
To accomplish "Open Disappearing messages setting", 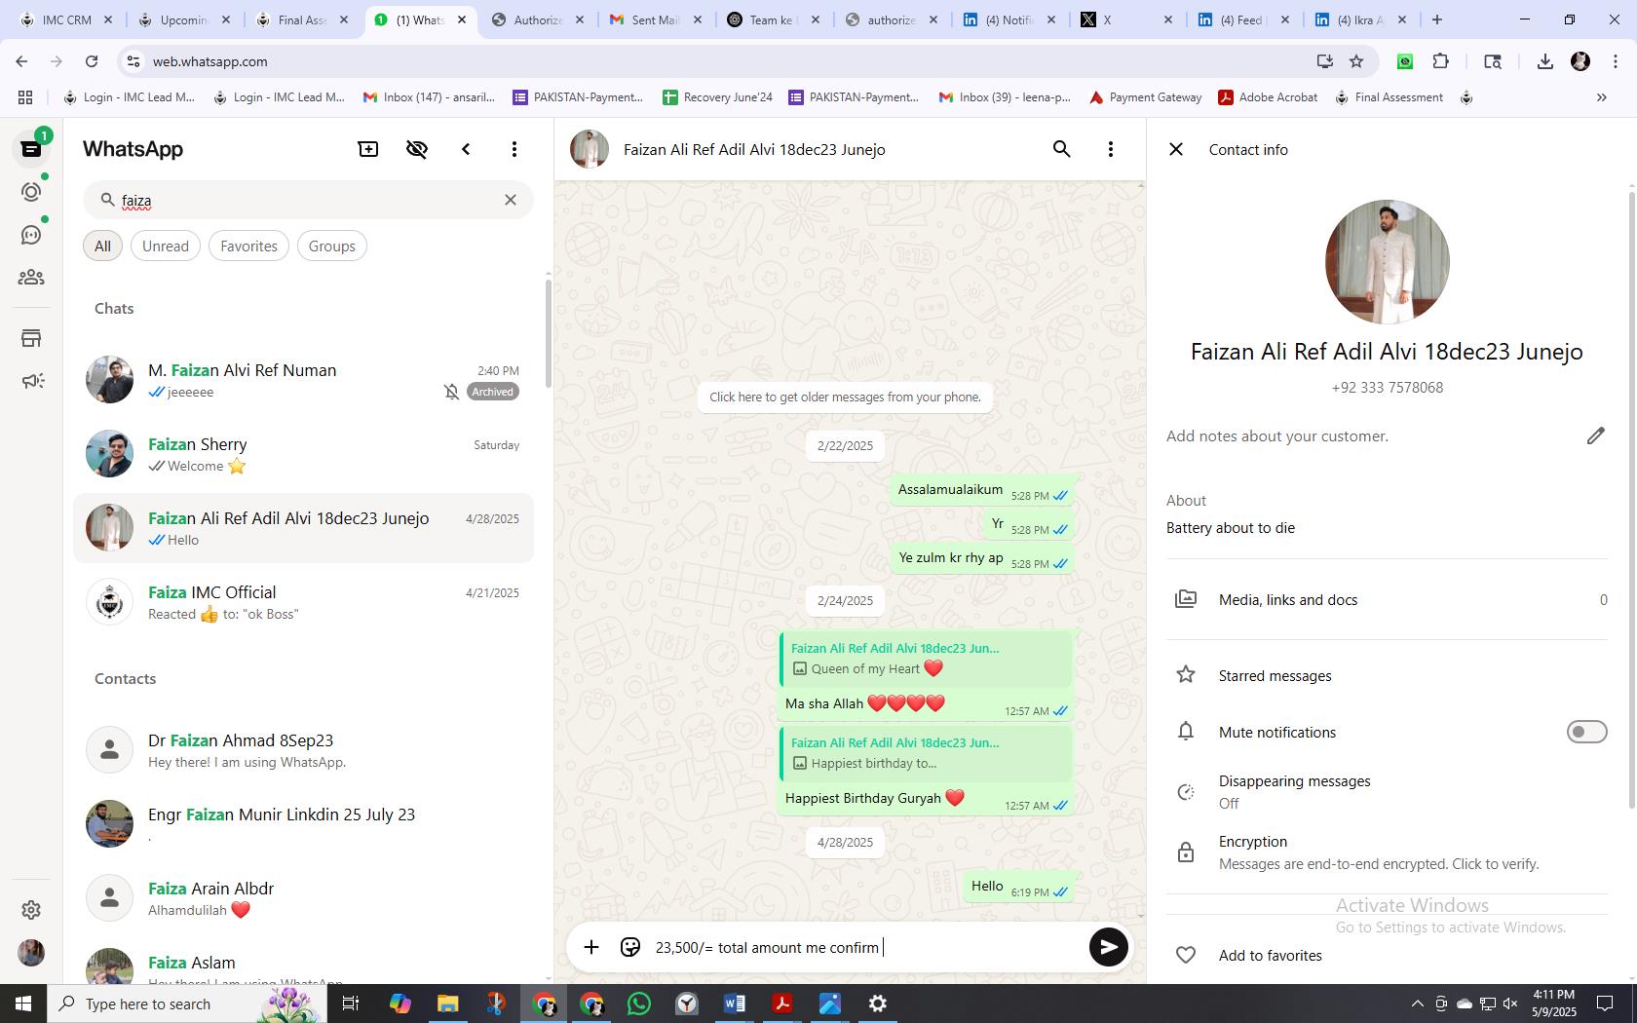I will click(x=1387, y=792).
